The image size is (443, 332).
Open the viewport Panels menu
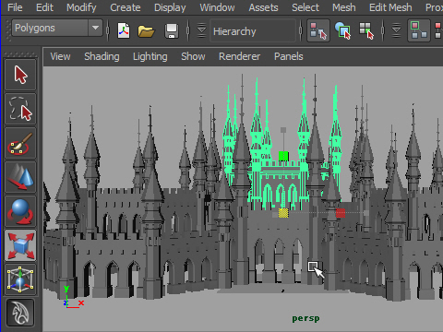click(x=289, y=56)
